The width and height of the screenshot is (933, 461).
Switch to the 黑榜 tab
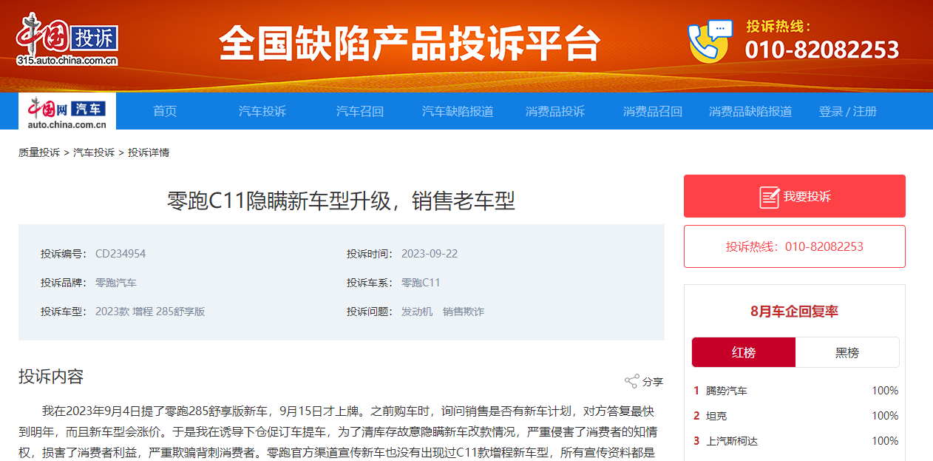pos(847,353)
